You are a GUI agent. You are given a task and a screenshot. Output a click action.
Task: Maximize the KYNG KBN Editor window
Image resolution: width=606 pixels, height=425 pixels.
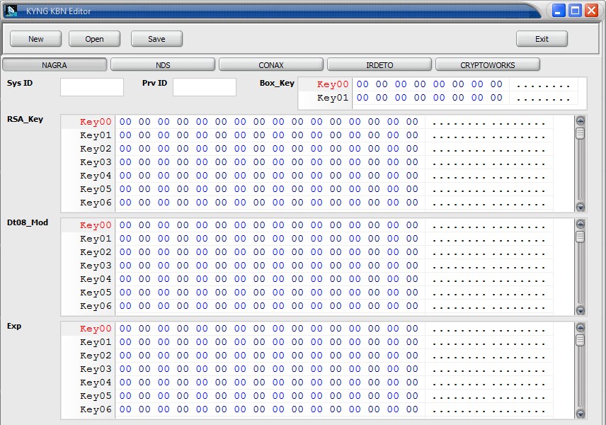[575, 11]
